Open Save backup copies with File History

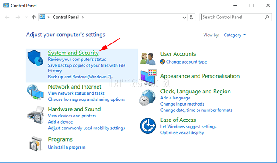pos(87,68)
